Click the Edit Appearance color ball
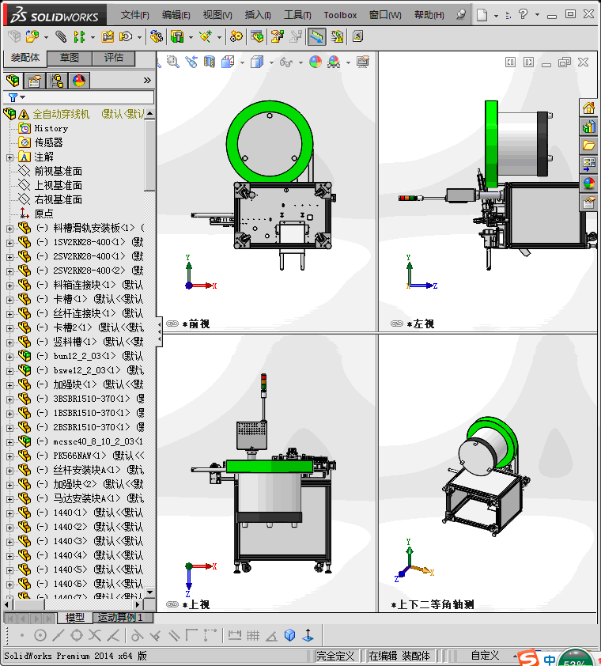601x666 pixels. point(316,62)
